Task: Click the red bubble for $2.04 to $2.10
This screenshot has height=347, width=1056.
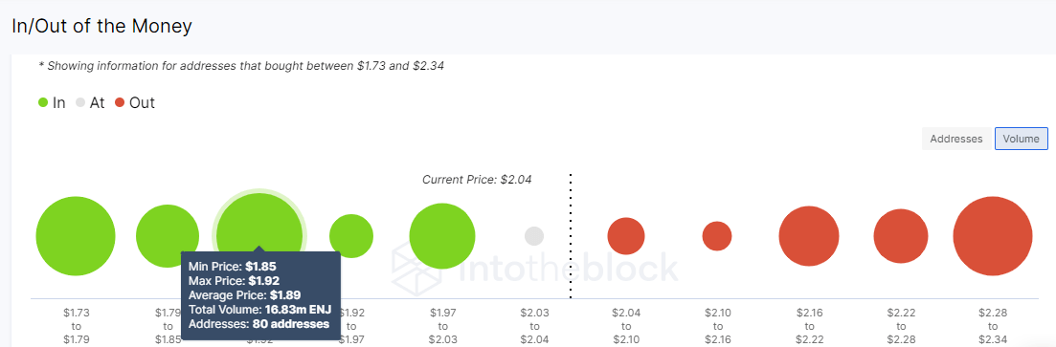Action: [x=626, y=236]
